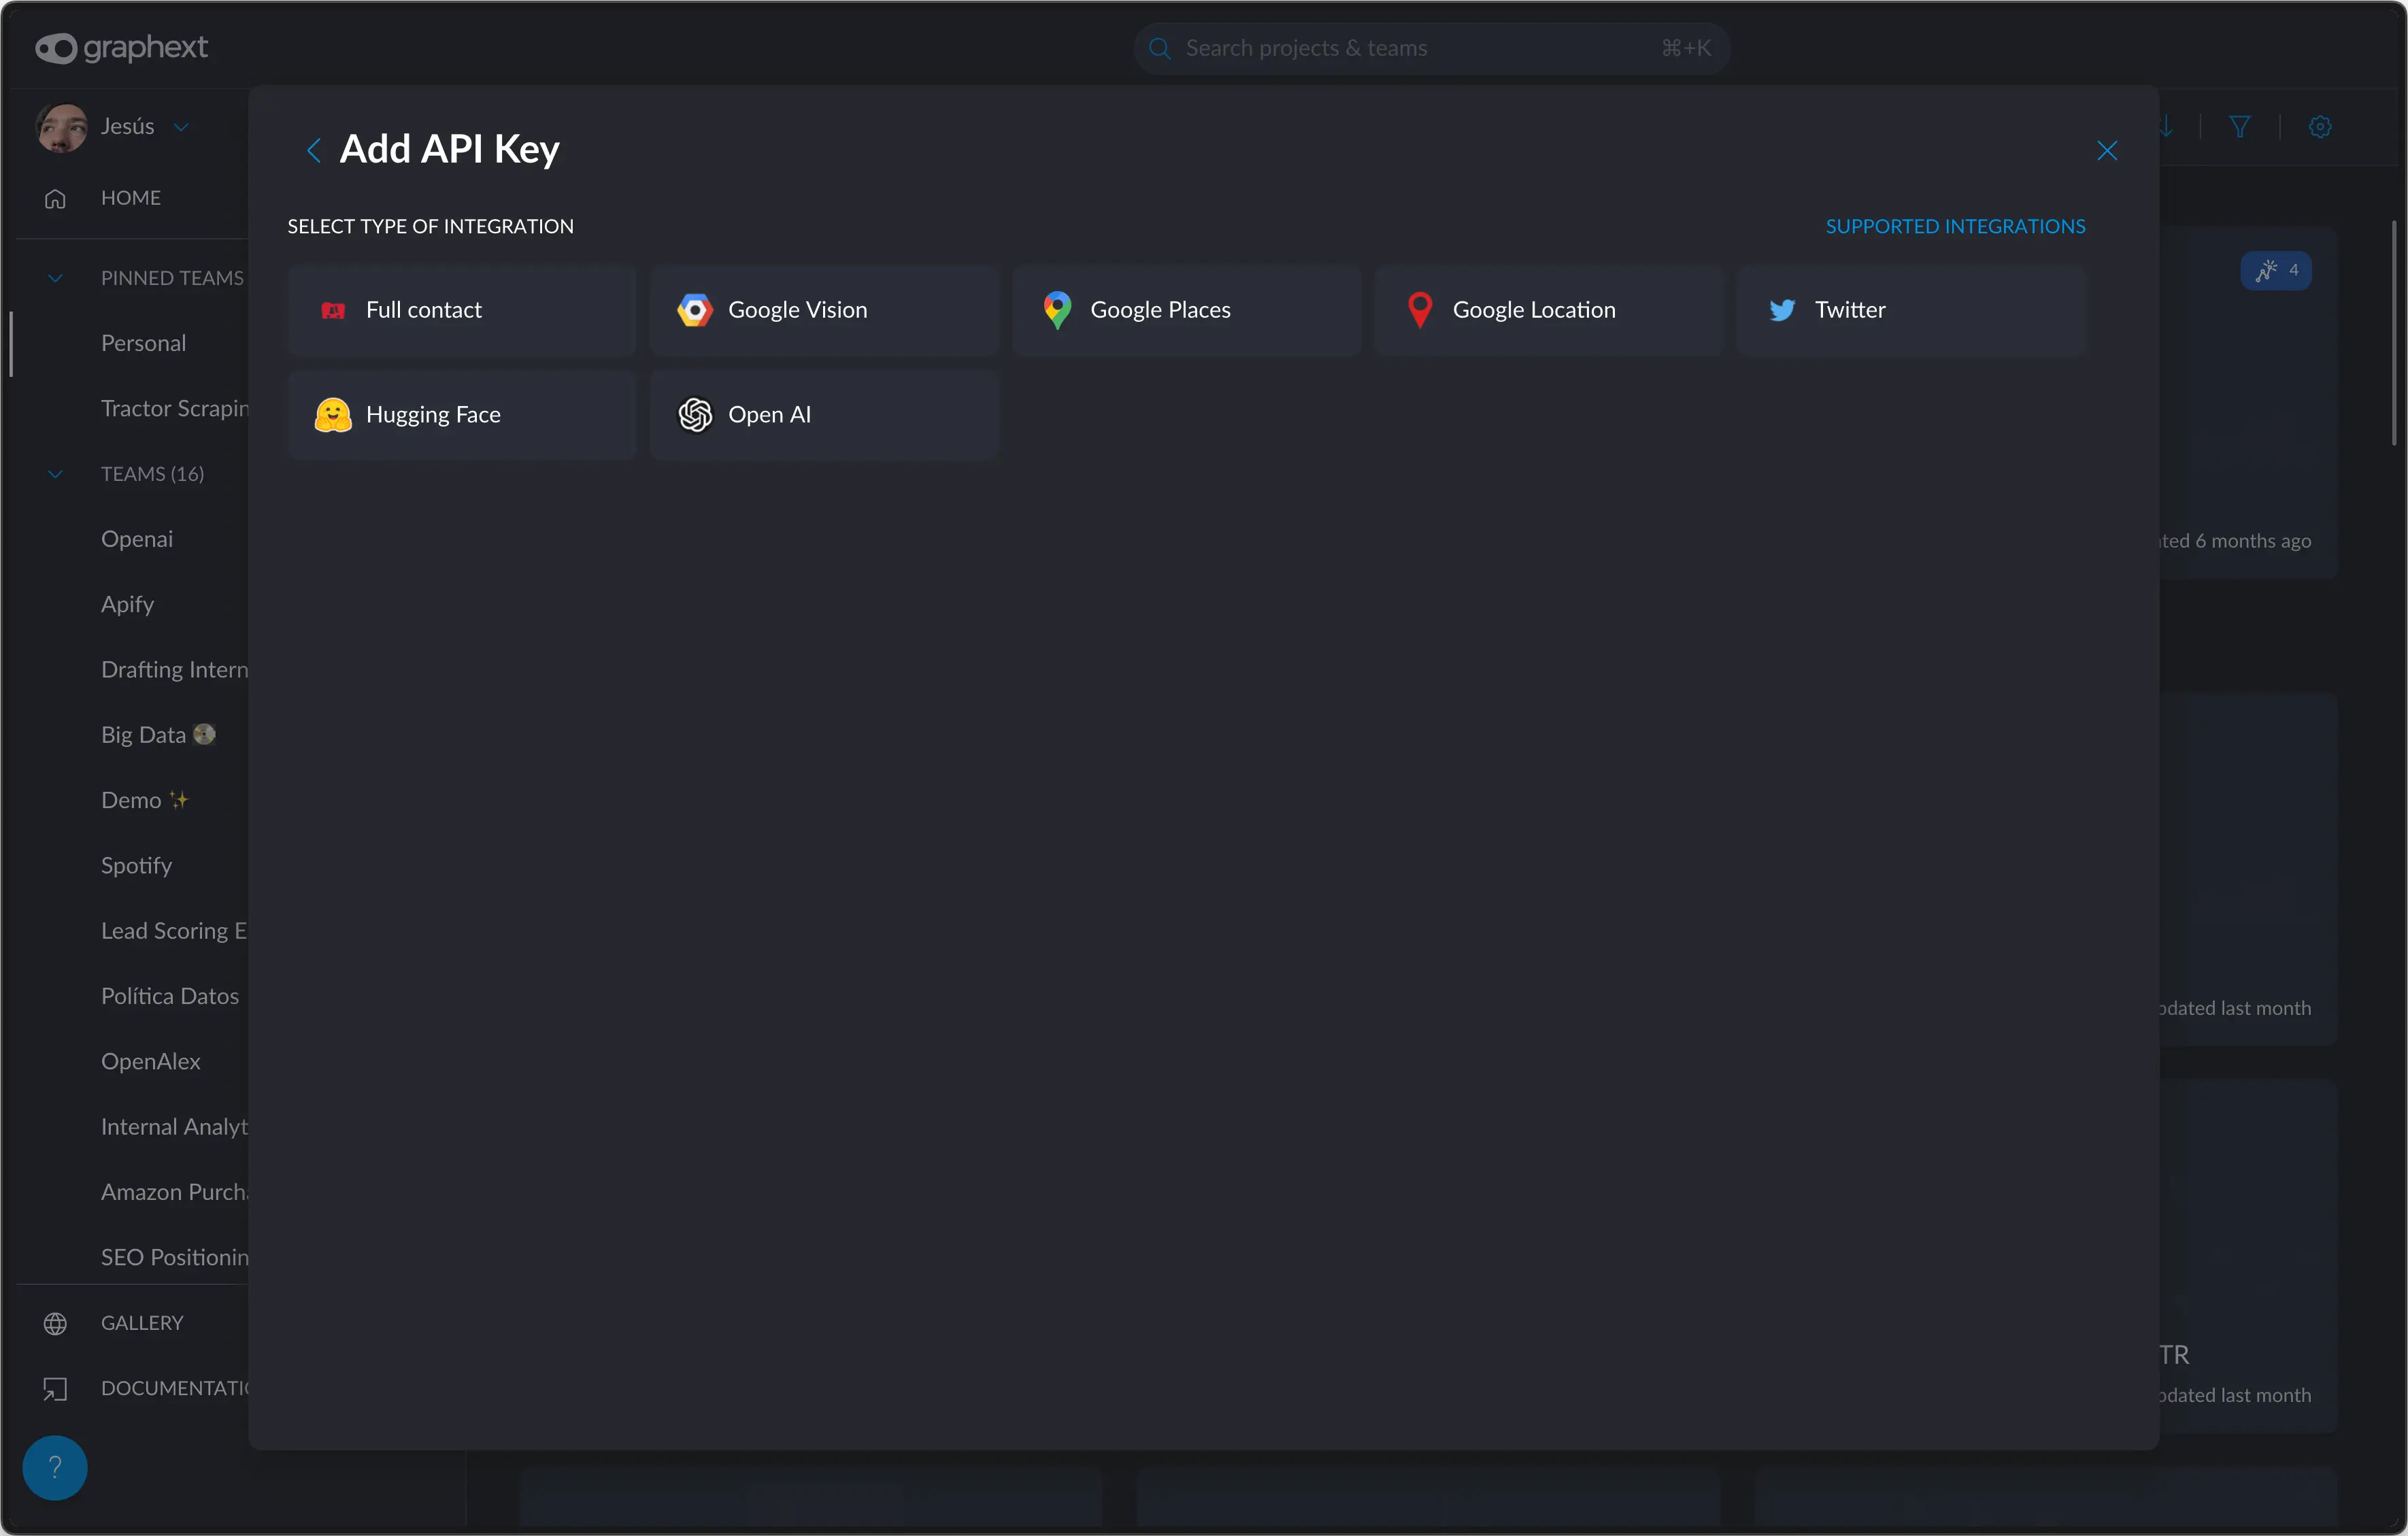
Task: Open the Supported Integrations link
Action: [x=1955, y=226]
